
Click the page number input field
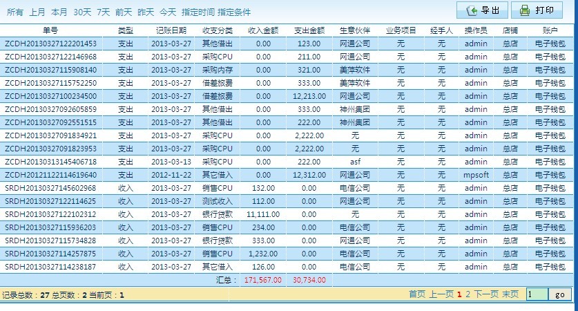coord(537,294)
